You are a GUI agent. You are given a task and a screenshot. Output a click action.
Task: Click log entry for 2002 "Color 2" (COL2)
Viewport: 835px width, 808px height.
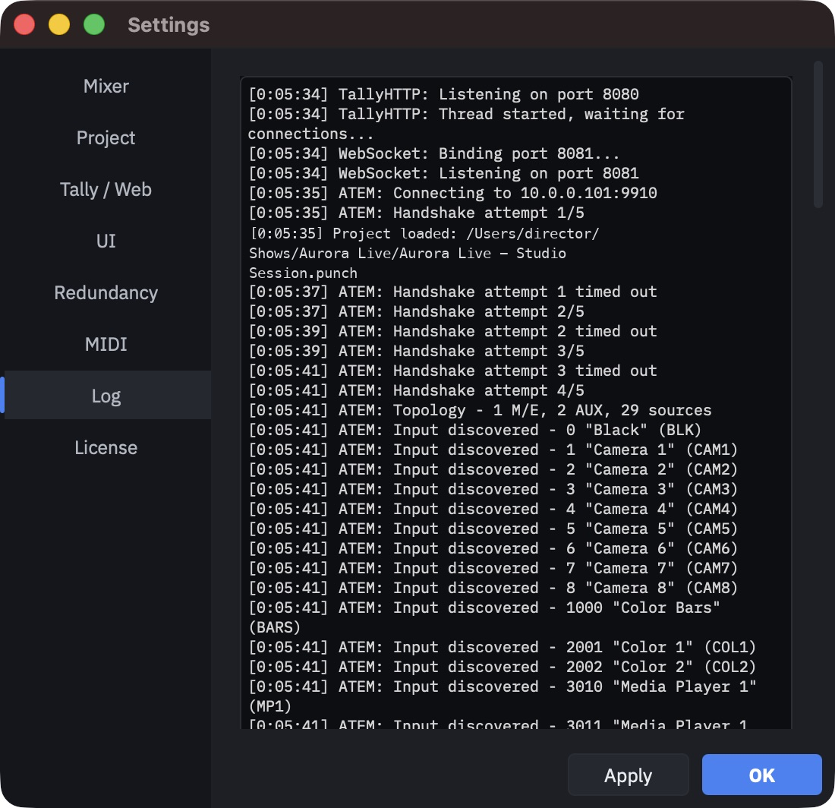point(503,666)
